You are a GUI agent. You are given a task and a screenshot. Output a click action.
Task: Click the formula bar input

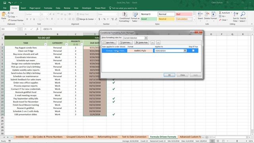click(x=146, y=29)
